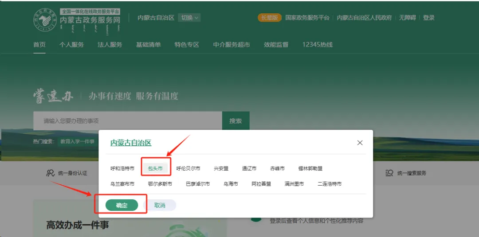Open the 法人服务 menu
479x237 pixels.
pyautogui.click(x=110, y=45)
